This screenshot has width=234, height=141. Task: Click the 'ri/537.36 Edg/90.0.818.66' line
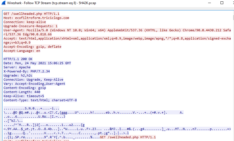point(28,34)
